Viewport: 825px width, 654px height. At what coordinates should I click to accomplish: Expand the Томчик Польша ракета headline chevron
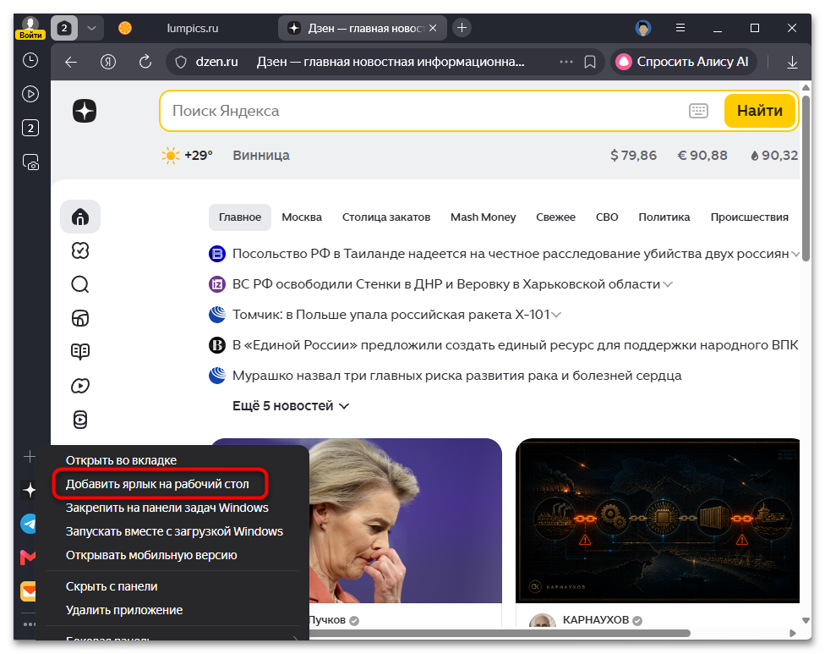(x=556, y=316)
